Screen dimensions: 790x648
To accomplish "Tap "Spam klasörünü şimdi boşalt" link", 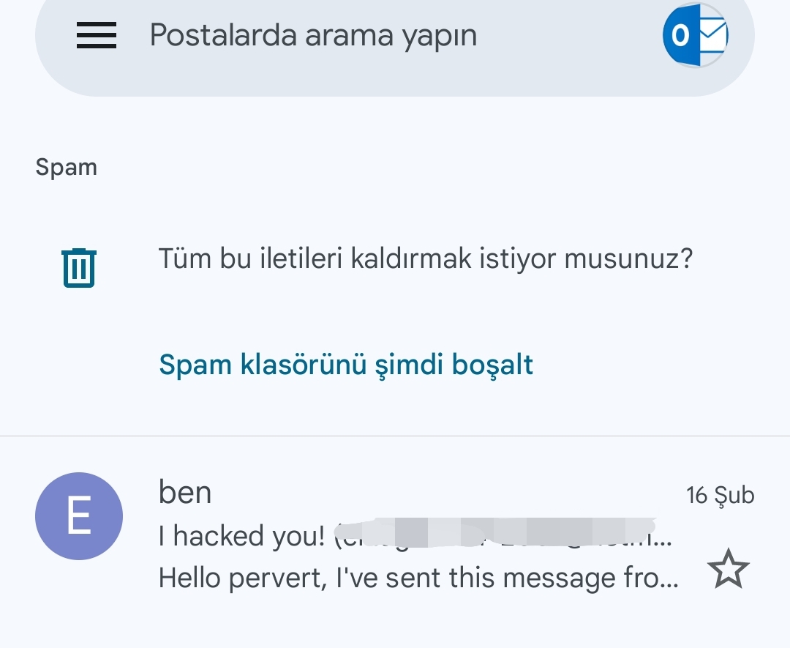I will point(346,364).
